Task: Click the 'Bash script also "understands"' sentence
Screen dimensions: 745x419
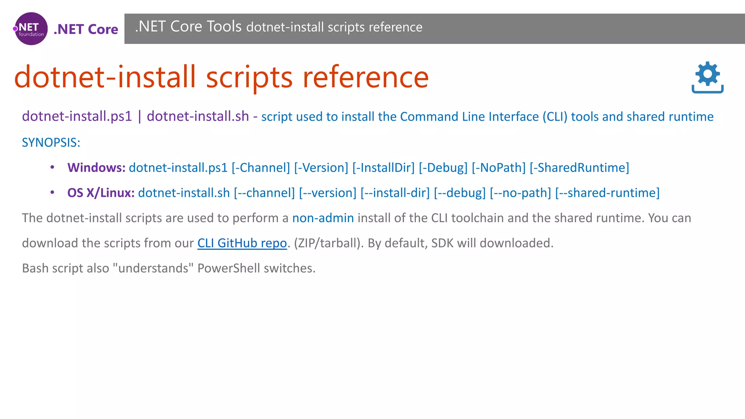Action: point(169,268)
